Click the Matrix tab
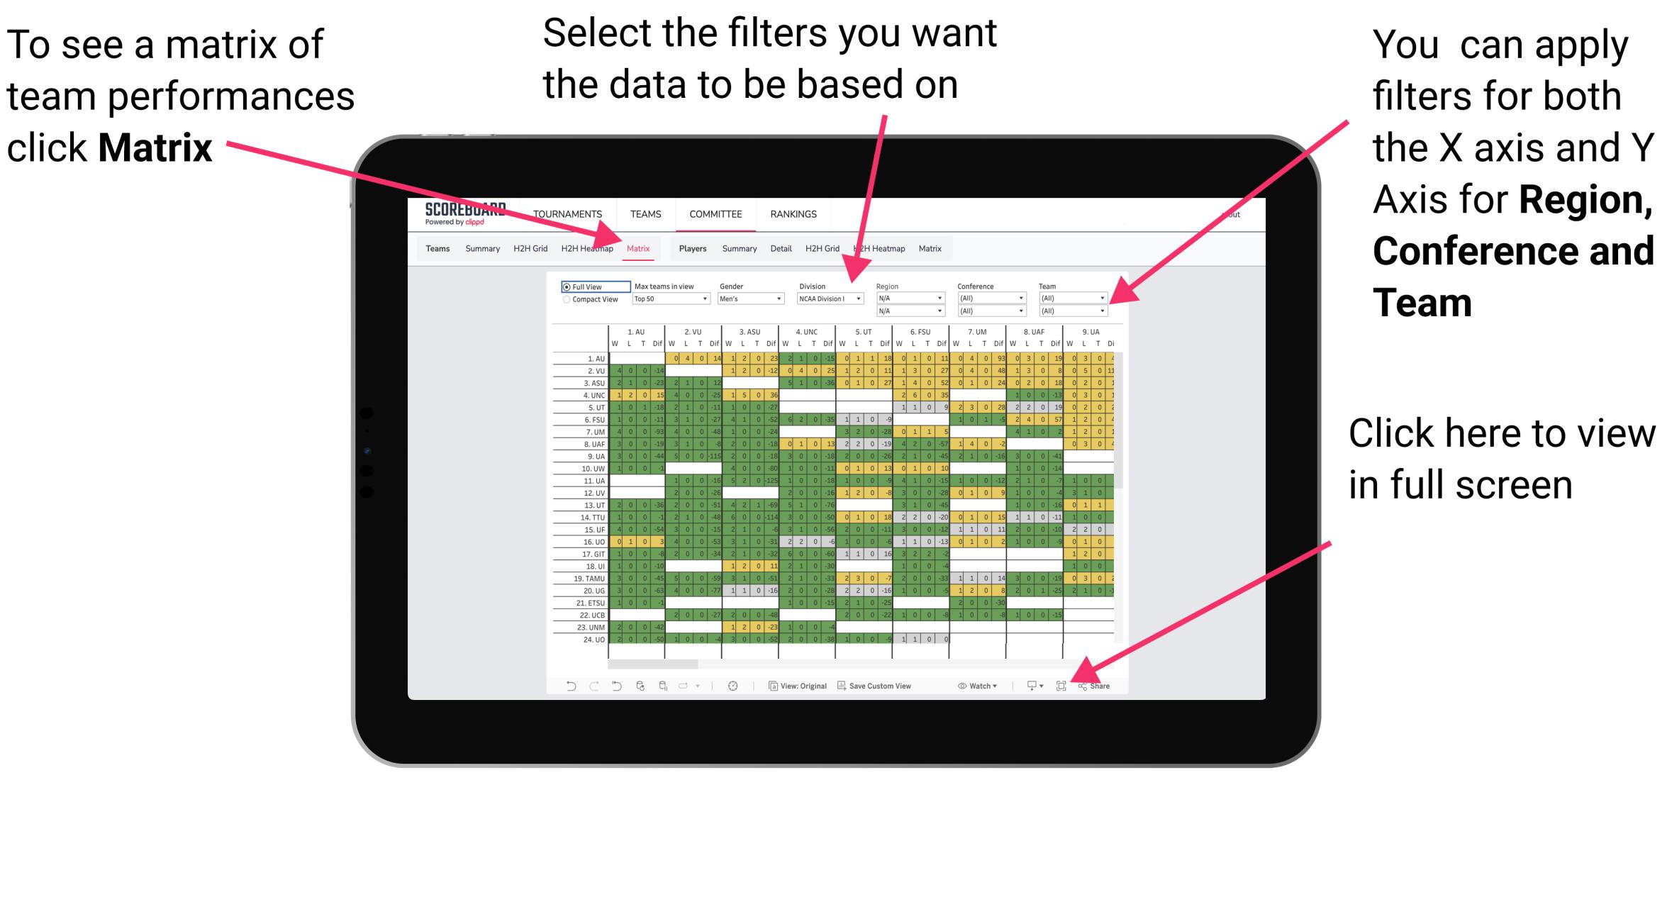This screenshot has width=1667, height=897. pos(637,249)
